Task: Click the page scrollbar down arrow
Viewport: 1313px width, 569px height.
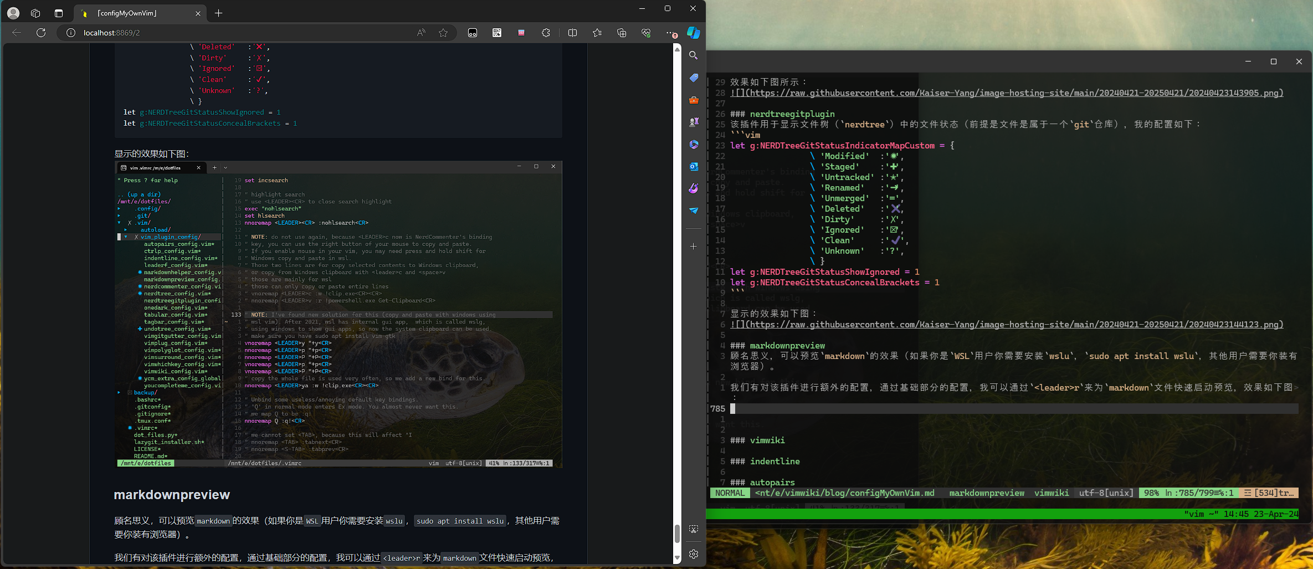Action: coord(677,558)
